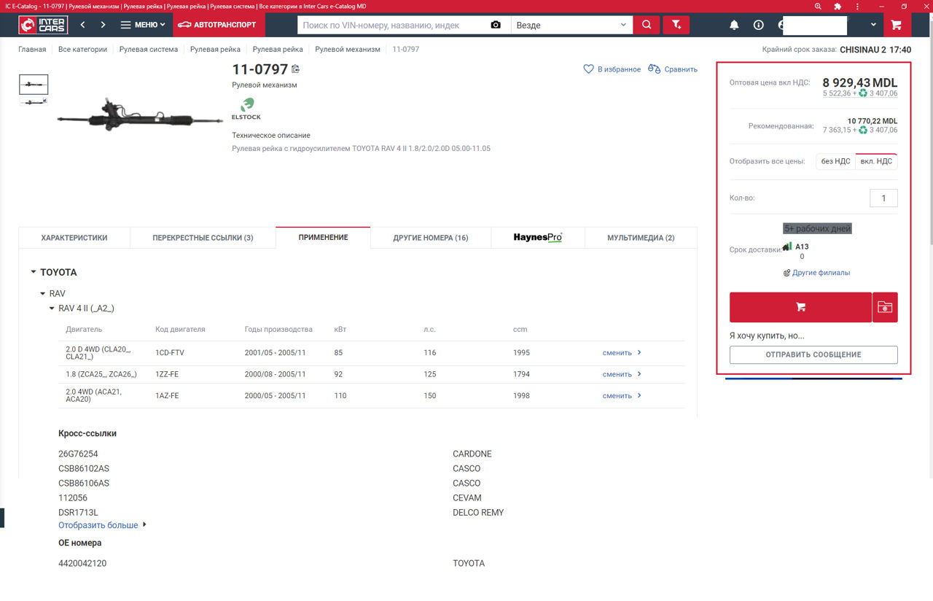Open МУЛЬТИМЕДИА (2) tab
The image size is (933, 601).
641,238
